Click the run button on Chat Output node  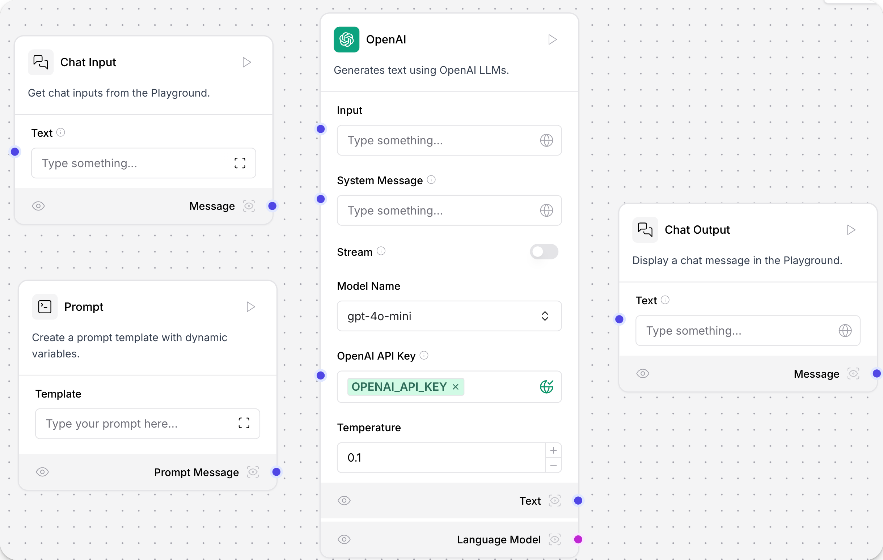coord(851,230)
